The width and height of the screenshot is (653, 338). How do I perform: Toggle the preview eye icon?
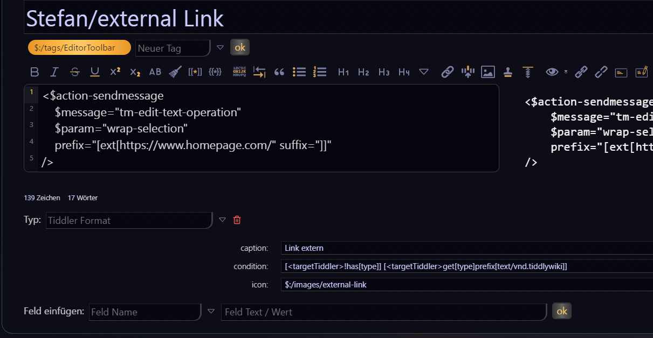[552, 72]
